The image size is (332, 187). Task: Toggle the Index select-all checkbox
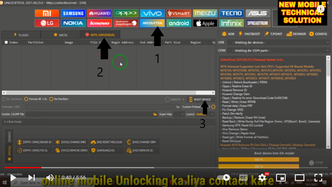[x=6, y=42]
